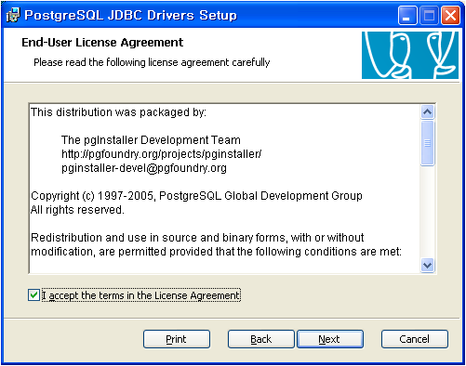Image resolution: width=466 pixels, height=366 pixels.
Task: Click the scrollbar track below the thumb
Action: pos(428,212)
